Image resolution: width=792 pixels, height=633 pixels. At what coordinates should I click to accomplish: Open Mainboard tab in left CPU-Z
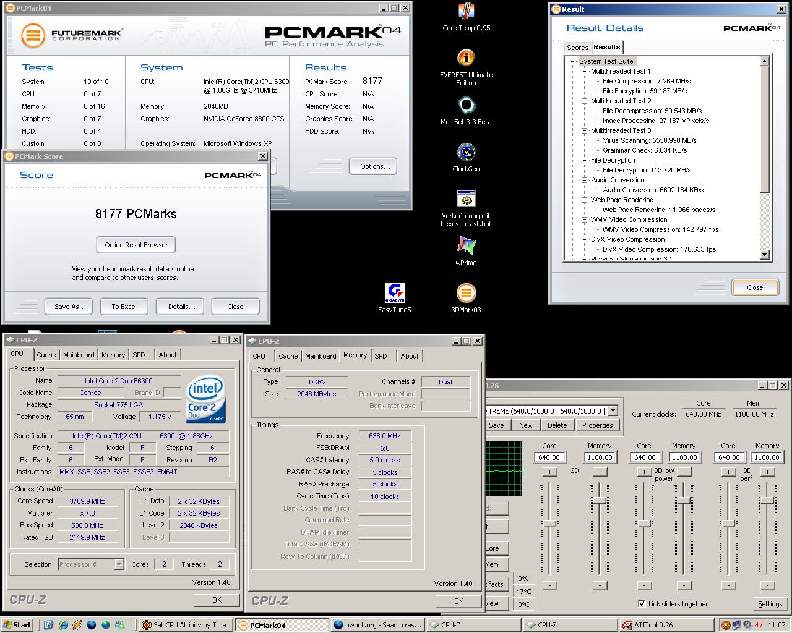[79, 355]
